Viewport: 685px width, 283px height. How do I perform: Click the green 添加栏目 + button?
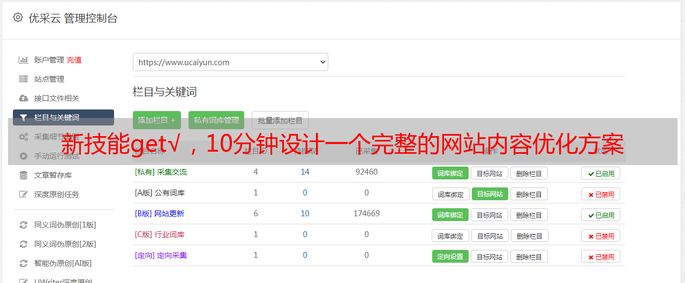[x=157, y=120]
